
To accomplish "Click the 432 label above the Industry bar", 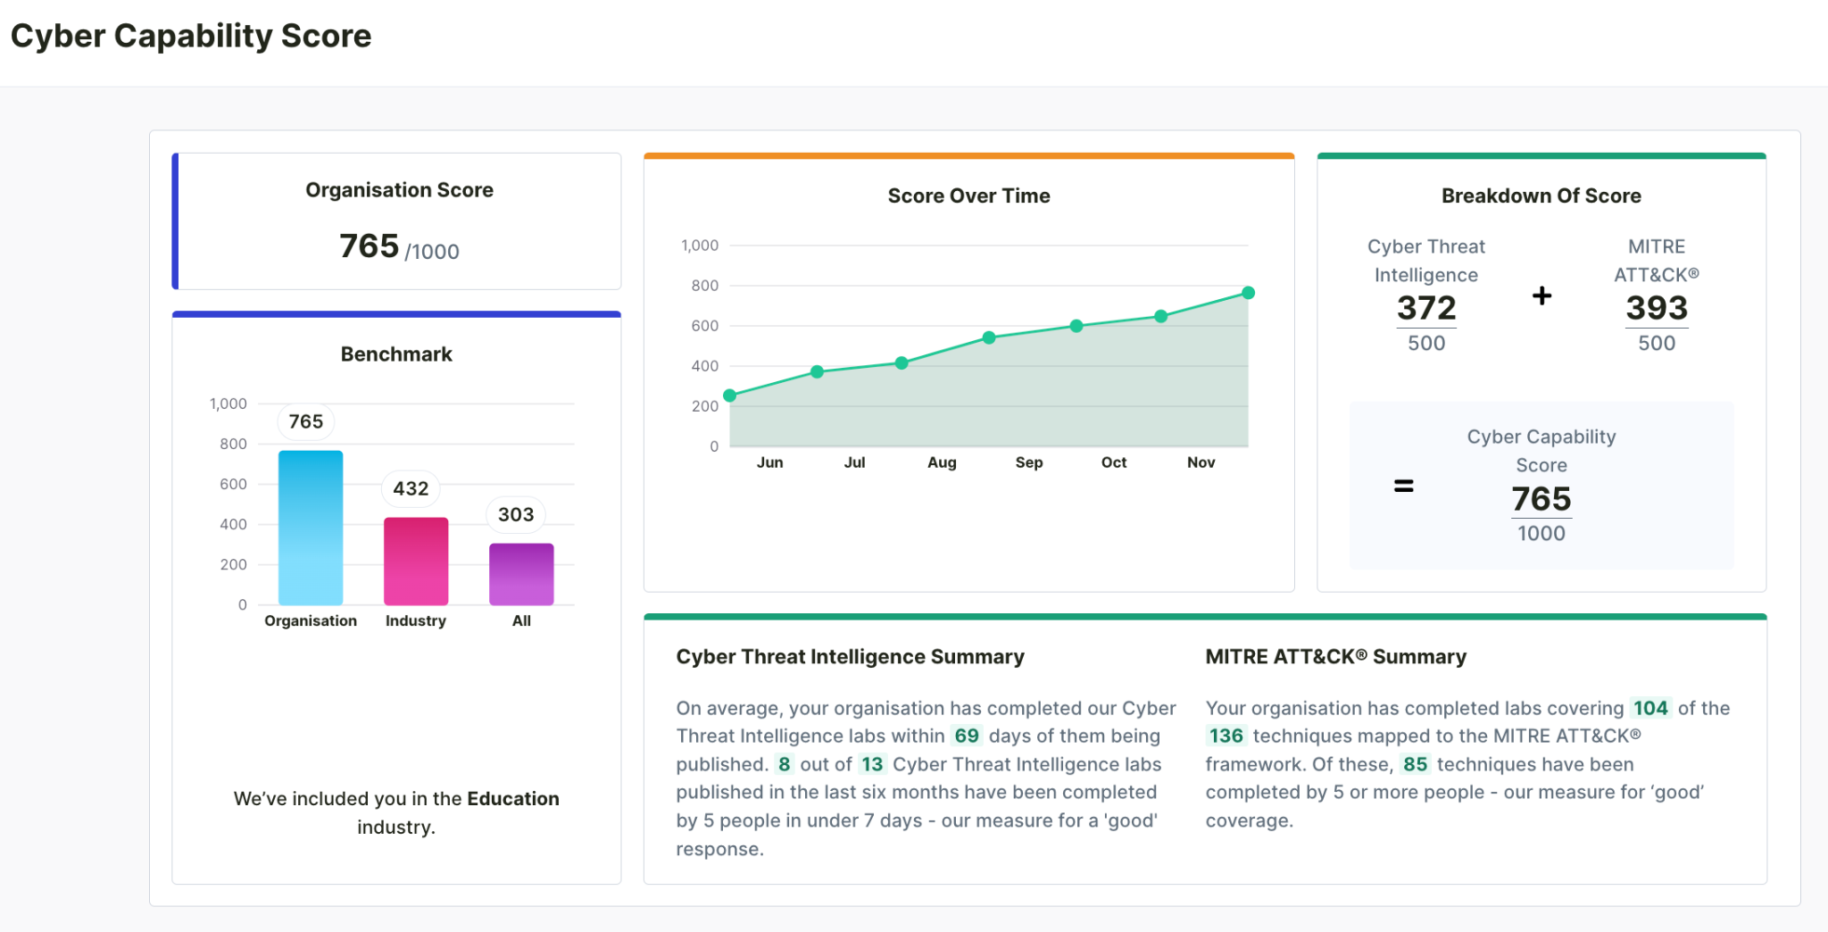I will coord(411,488).
